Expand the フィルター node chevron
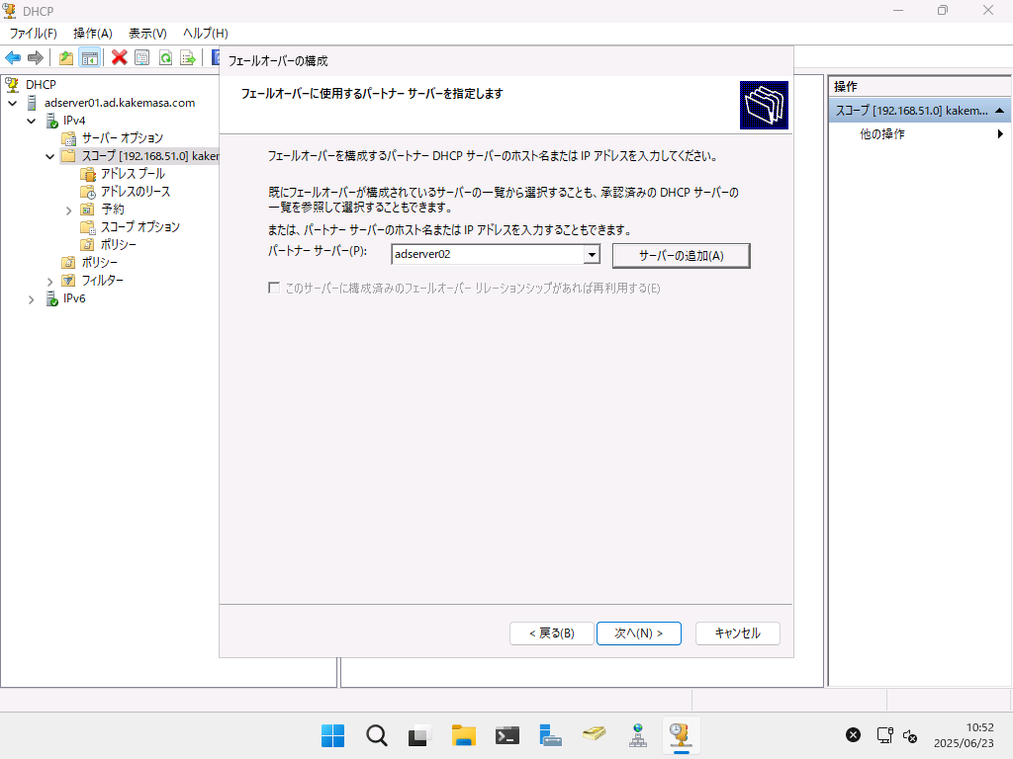Screen dimensions: 1013x759 pos(49,282)
